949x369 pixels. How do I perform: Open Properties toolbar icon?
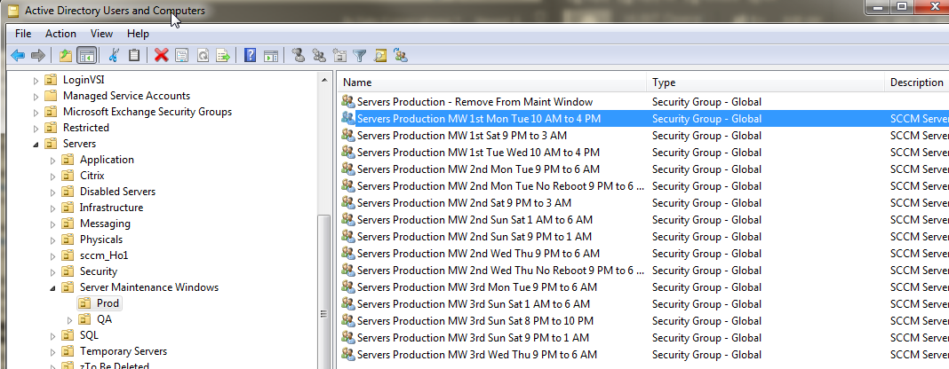(x=181, y=56)
